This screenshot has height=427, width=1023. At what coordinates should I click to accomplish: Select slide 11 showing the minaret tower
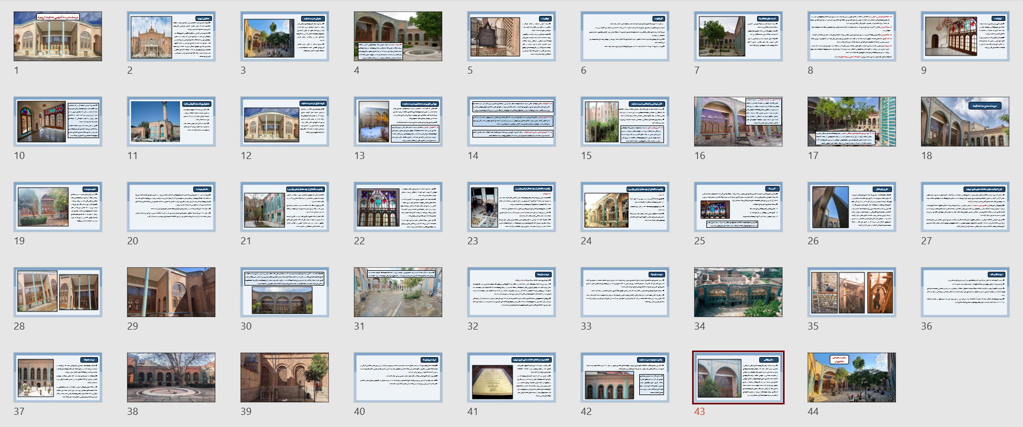(171, 122)
